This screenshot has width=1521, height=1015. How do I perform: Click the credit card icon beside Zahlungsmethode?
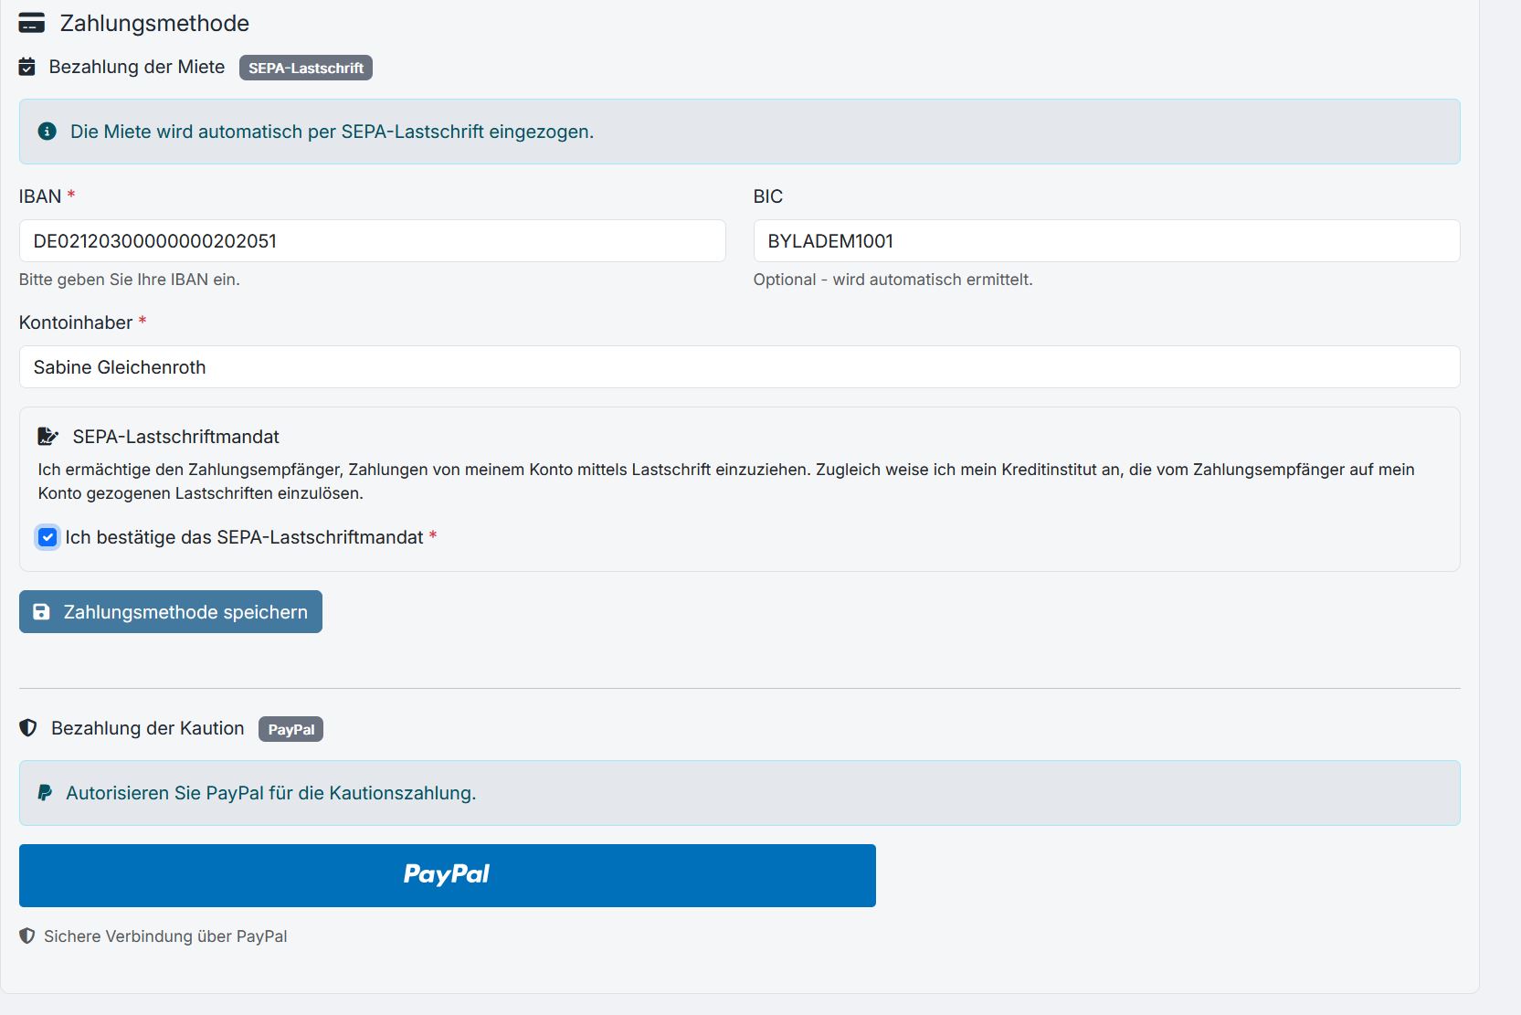click(31, 23)
